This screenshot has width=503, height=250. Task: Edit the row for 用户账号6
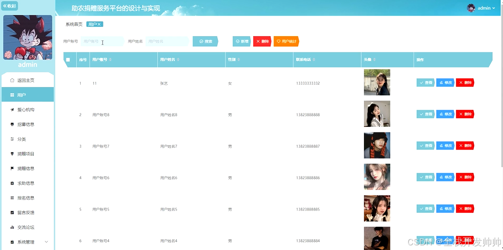pos(445,177)
